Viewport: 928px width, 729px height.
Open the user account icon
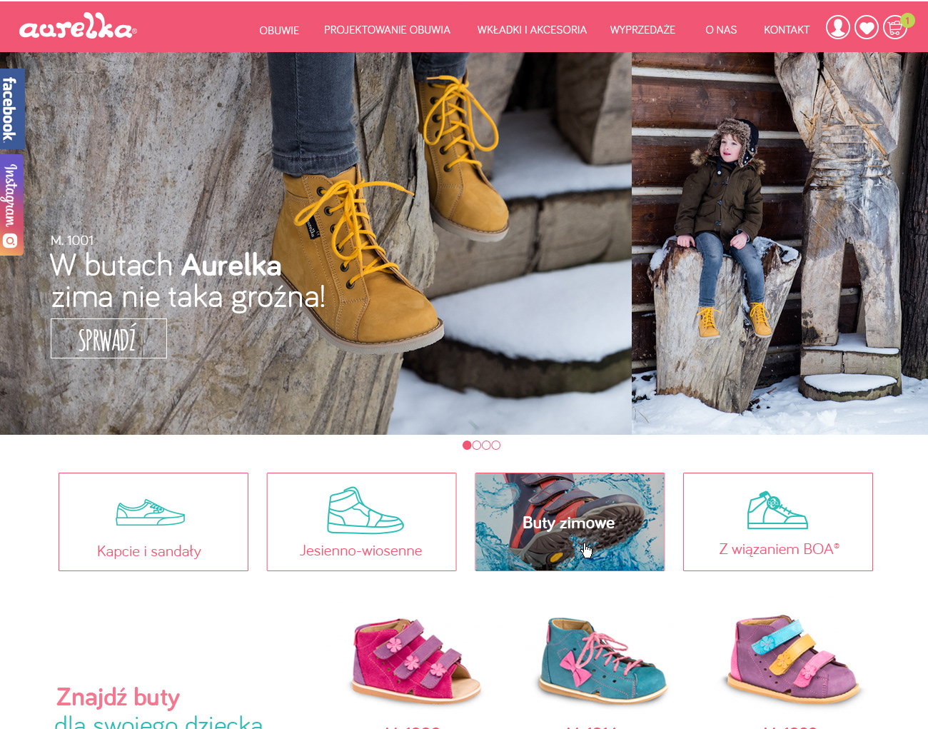click(x=838, y=28)
